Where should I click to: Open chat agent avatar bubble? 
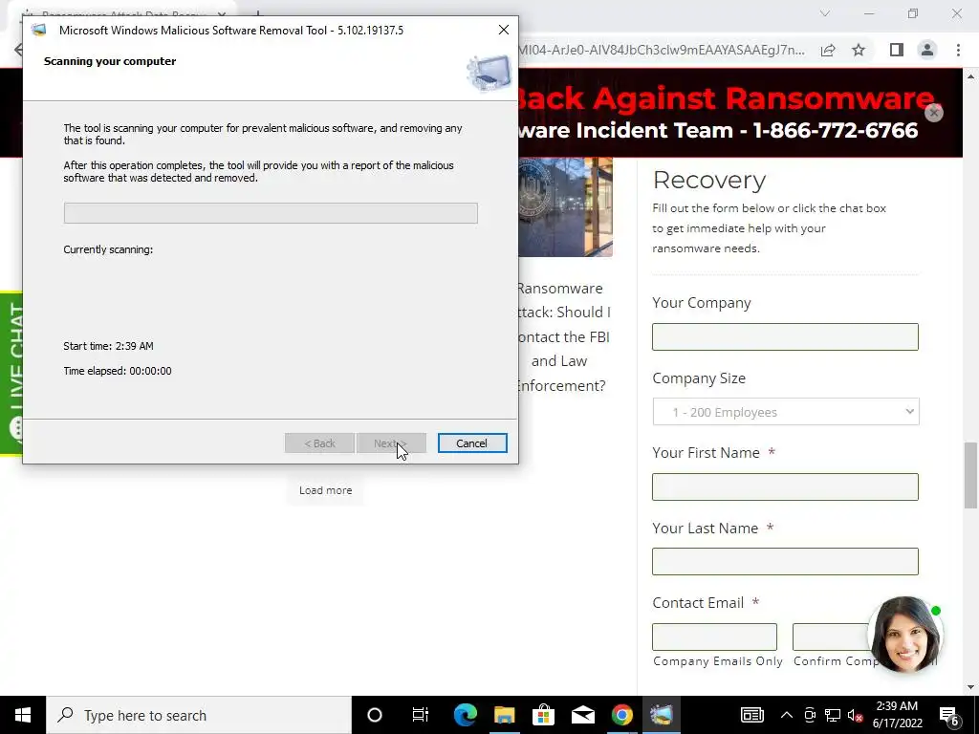(x=904, y=636)
